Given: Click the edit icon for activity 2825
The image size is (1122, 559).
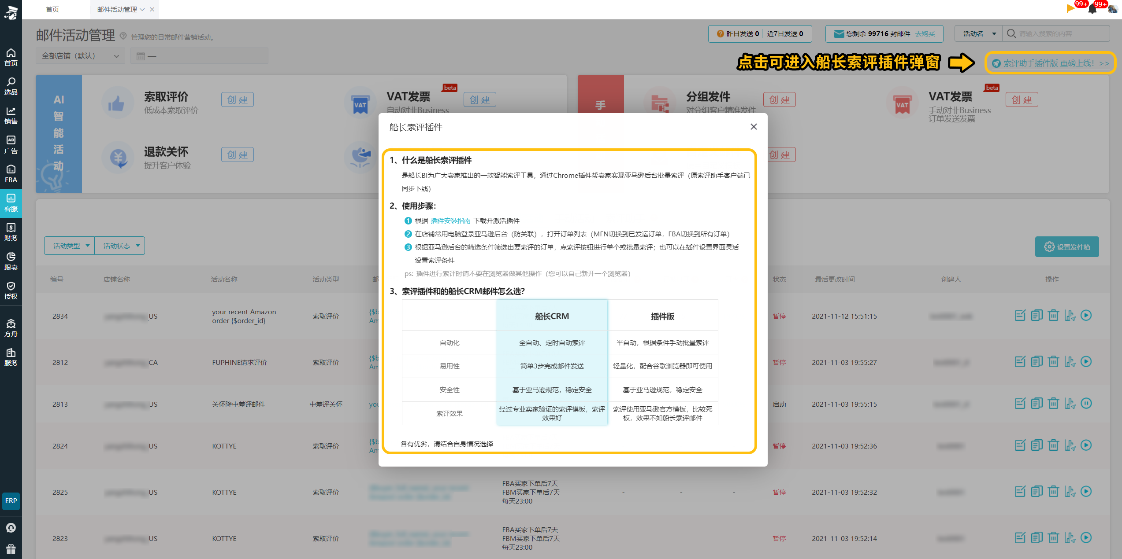Looking at the screenshot, I should tap(1020, 492).
